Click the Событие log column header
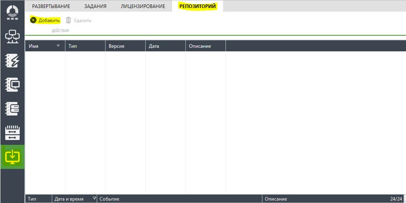The image size is (406, 203). (180, 199)
